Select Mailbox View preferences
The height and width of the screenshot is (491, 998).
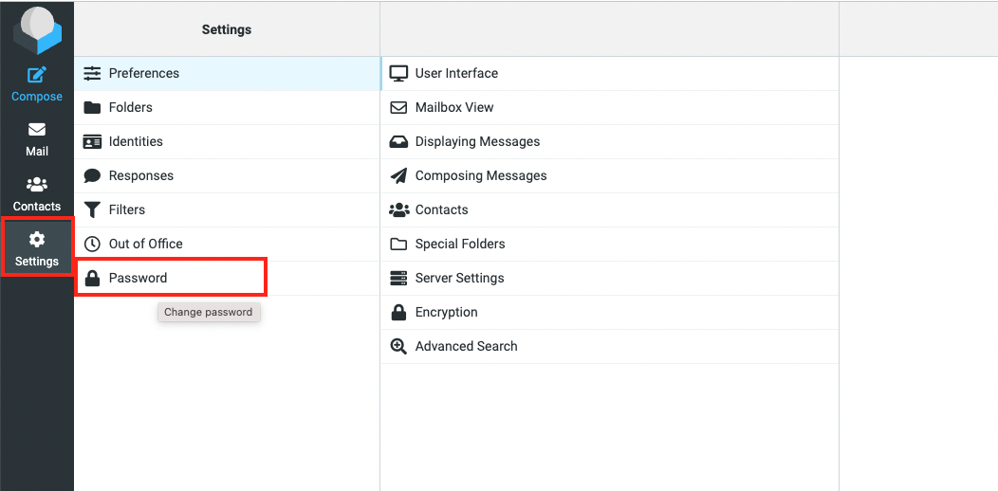coord(454,107)
